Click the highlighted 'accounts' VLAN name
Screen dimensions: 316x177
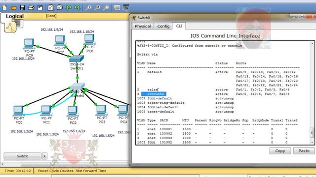pos(156,94)
